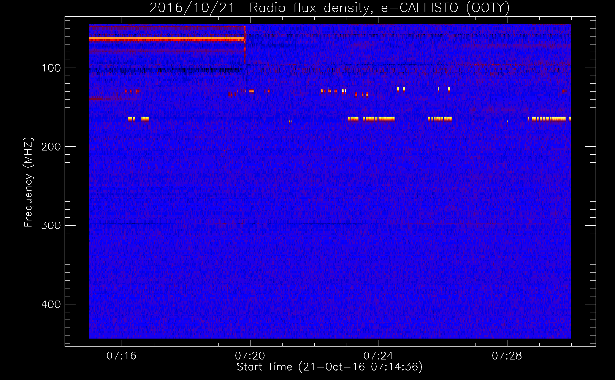Click the 07:28 time tick label
The height and width of the screenshot is (380, 615).
coord(507,356)
